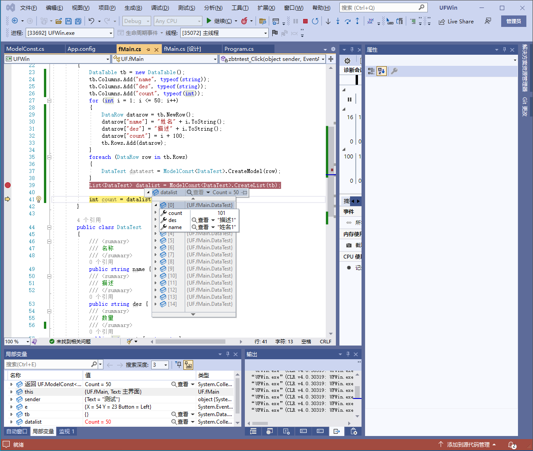Pin the fMain.cs tab

148,49
